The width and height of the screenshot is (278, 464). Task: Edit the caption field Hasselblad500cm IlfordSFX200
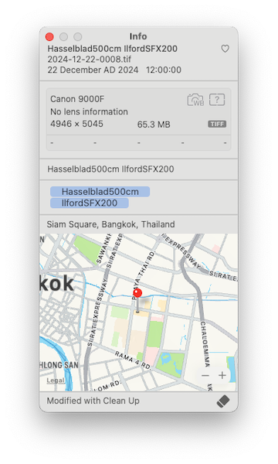point(110,169)
